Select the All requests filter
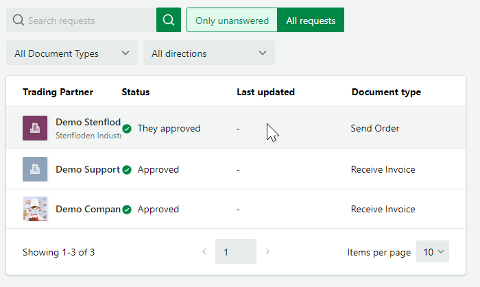This screenshot has height=287, width=480. tap(311, 20)
